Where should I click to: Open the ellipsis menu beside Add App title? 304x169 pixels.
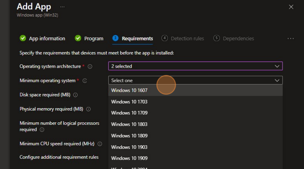tap(62, 7)
